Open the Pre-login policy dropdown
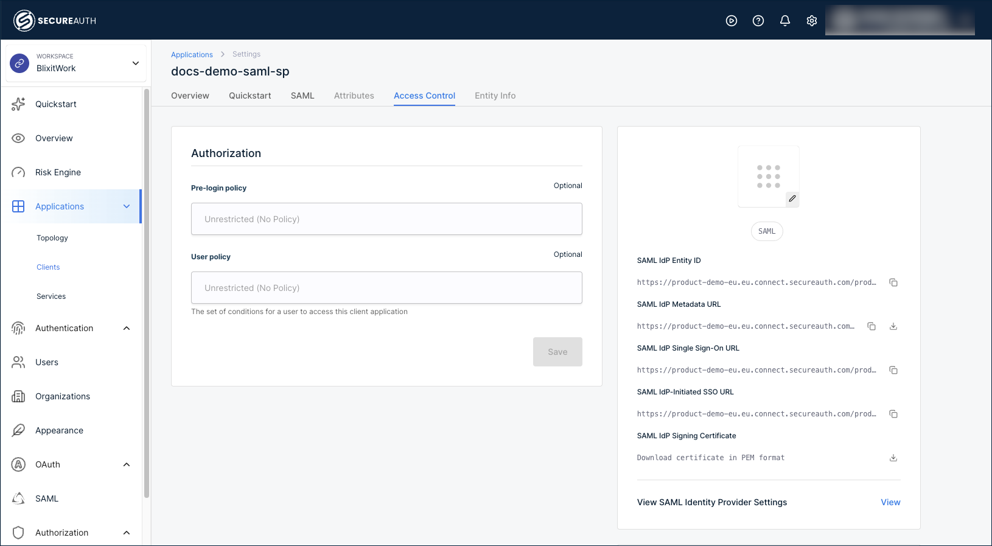The height and width of the screenshot is (546, 992). (386, 219)
